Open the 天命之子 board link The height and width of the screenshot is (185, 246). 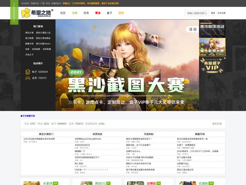(x=29, y=55)
